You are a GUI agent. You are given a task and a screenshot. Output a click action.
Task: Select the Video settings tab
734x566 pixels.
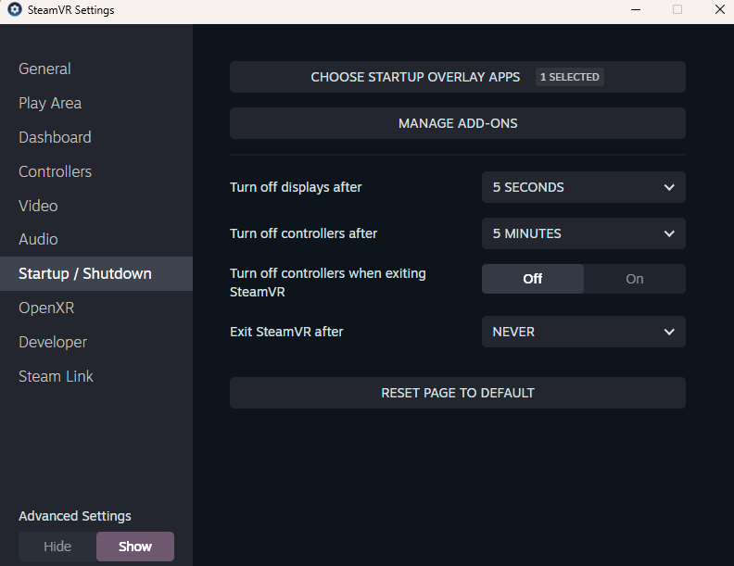[38, 206]
